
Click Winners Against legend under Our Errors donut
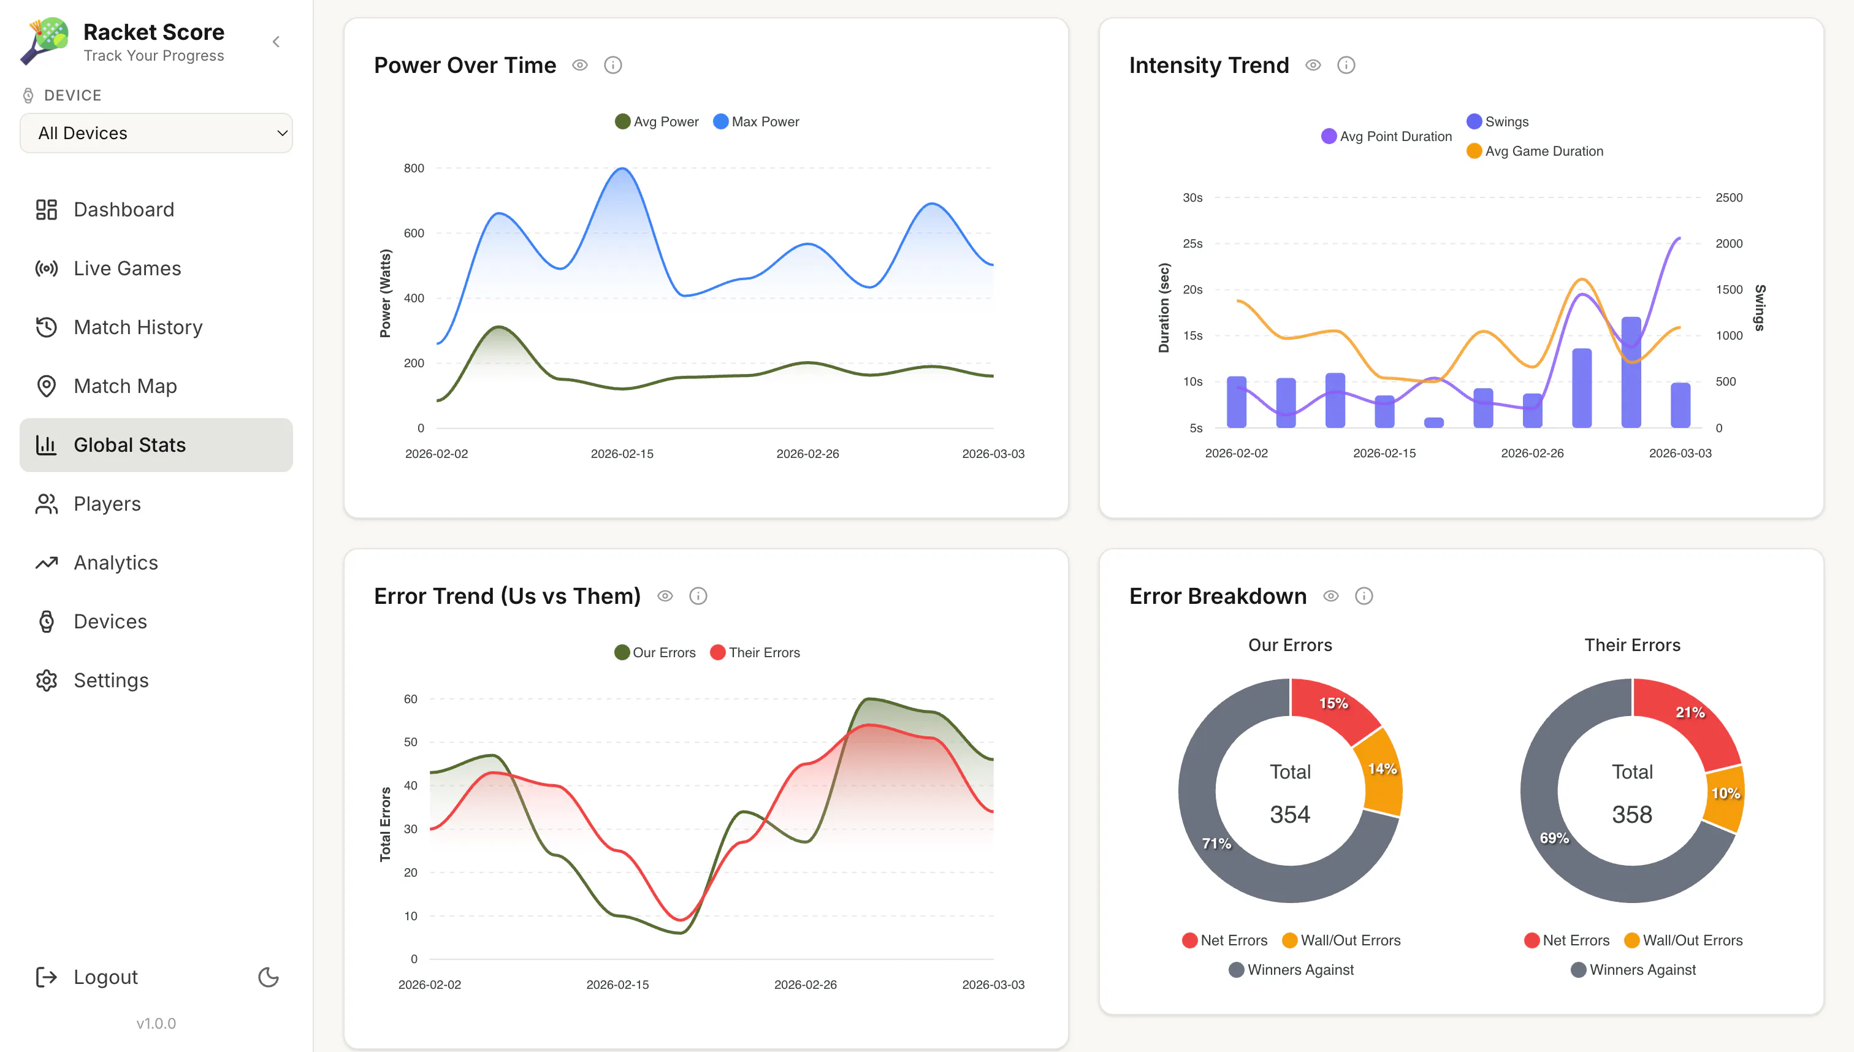[1291, 970]
